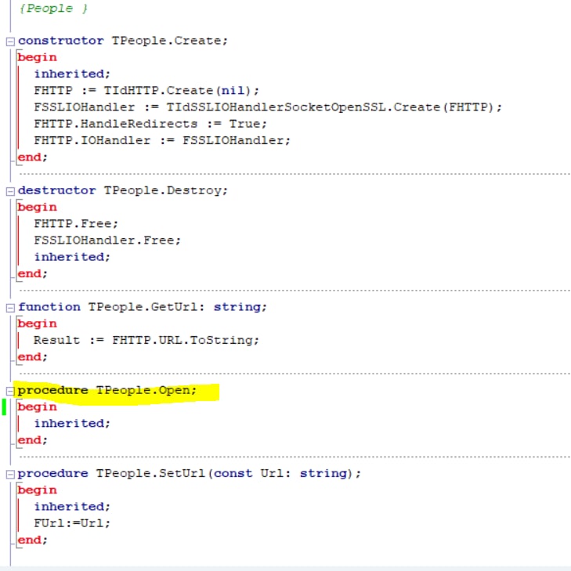This screenshot has width=571, height=571.
Task: Click 'Result := FHTTP.URL.ToString;' line
Action: (146, 340)
